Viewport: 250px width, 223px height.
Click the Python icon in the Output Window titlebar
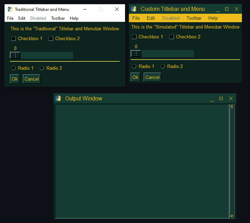(58, 99)
